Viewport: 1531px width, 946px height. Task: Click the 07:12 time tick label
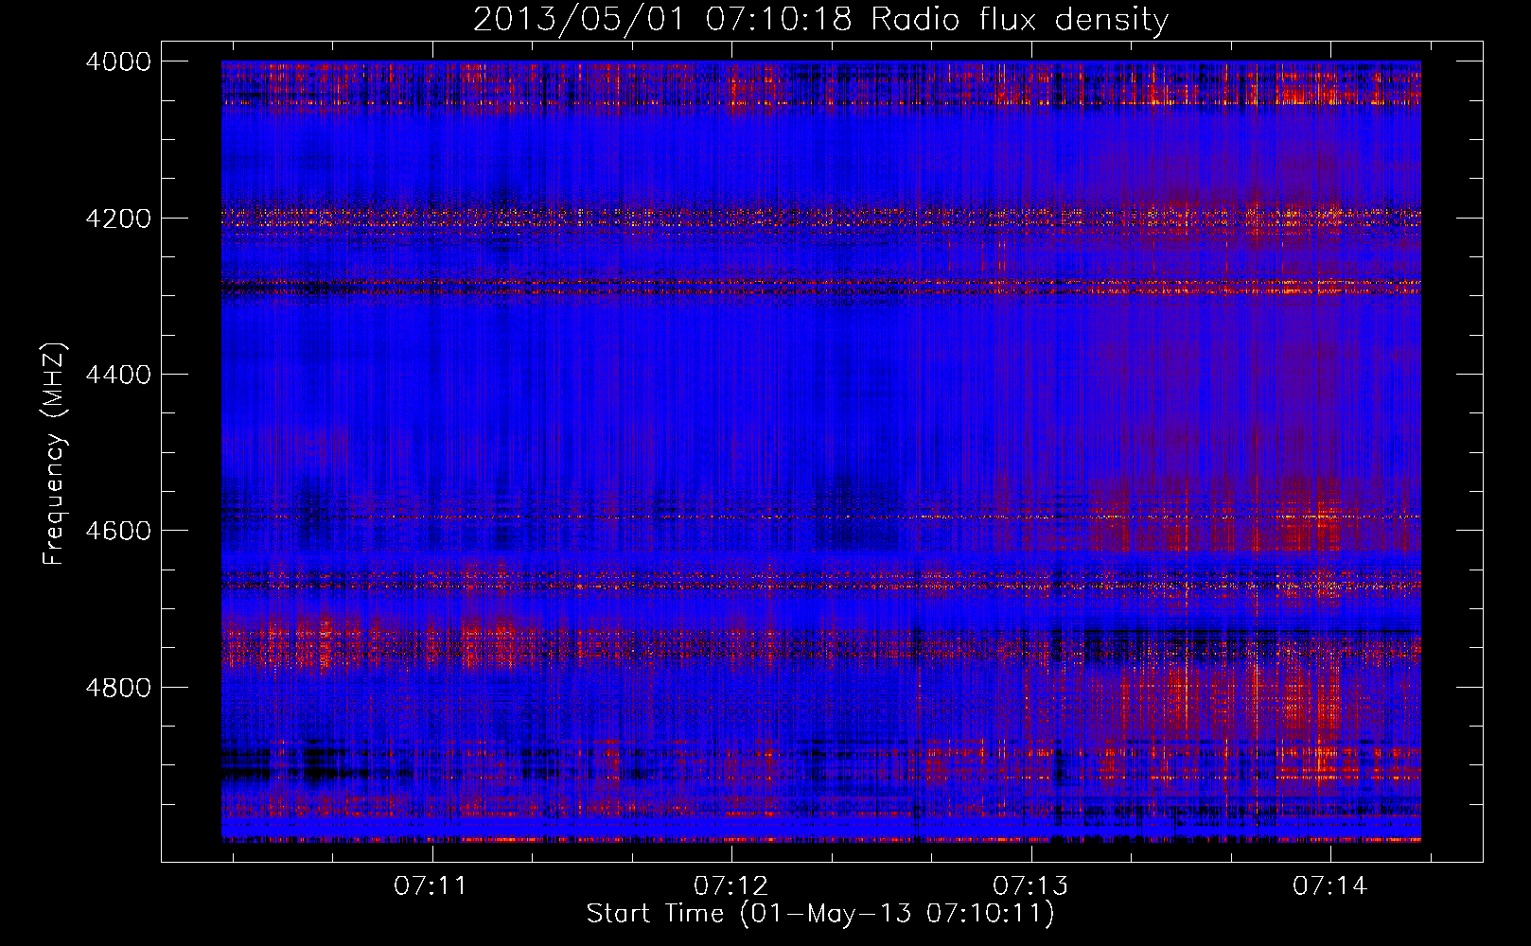731,886
